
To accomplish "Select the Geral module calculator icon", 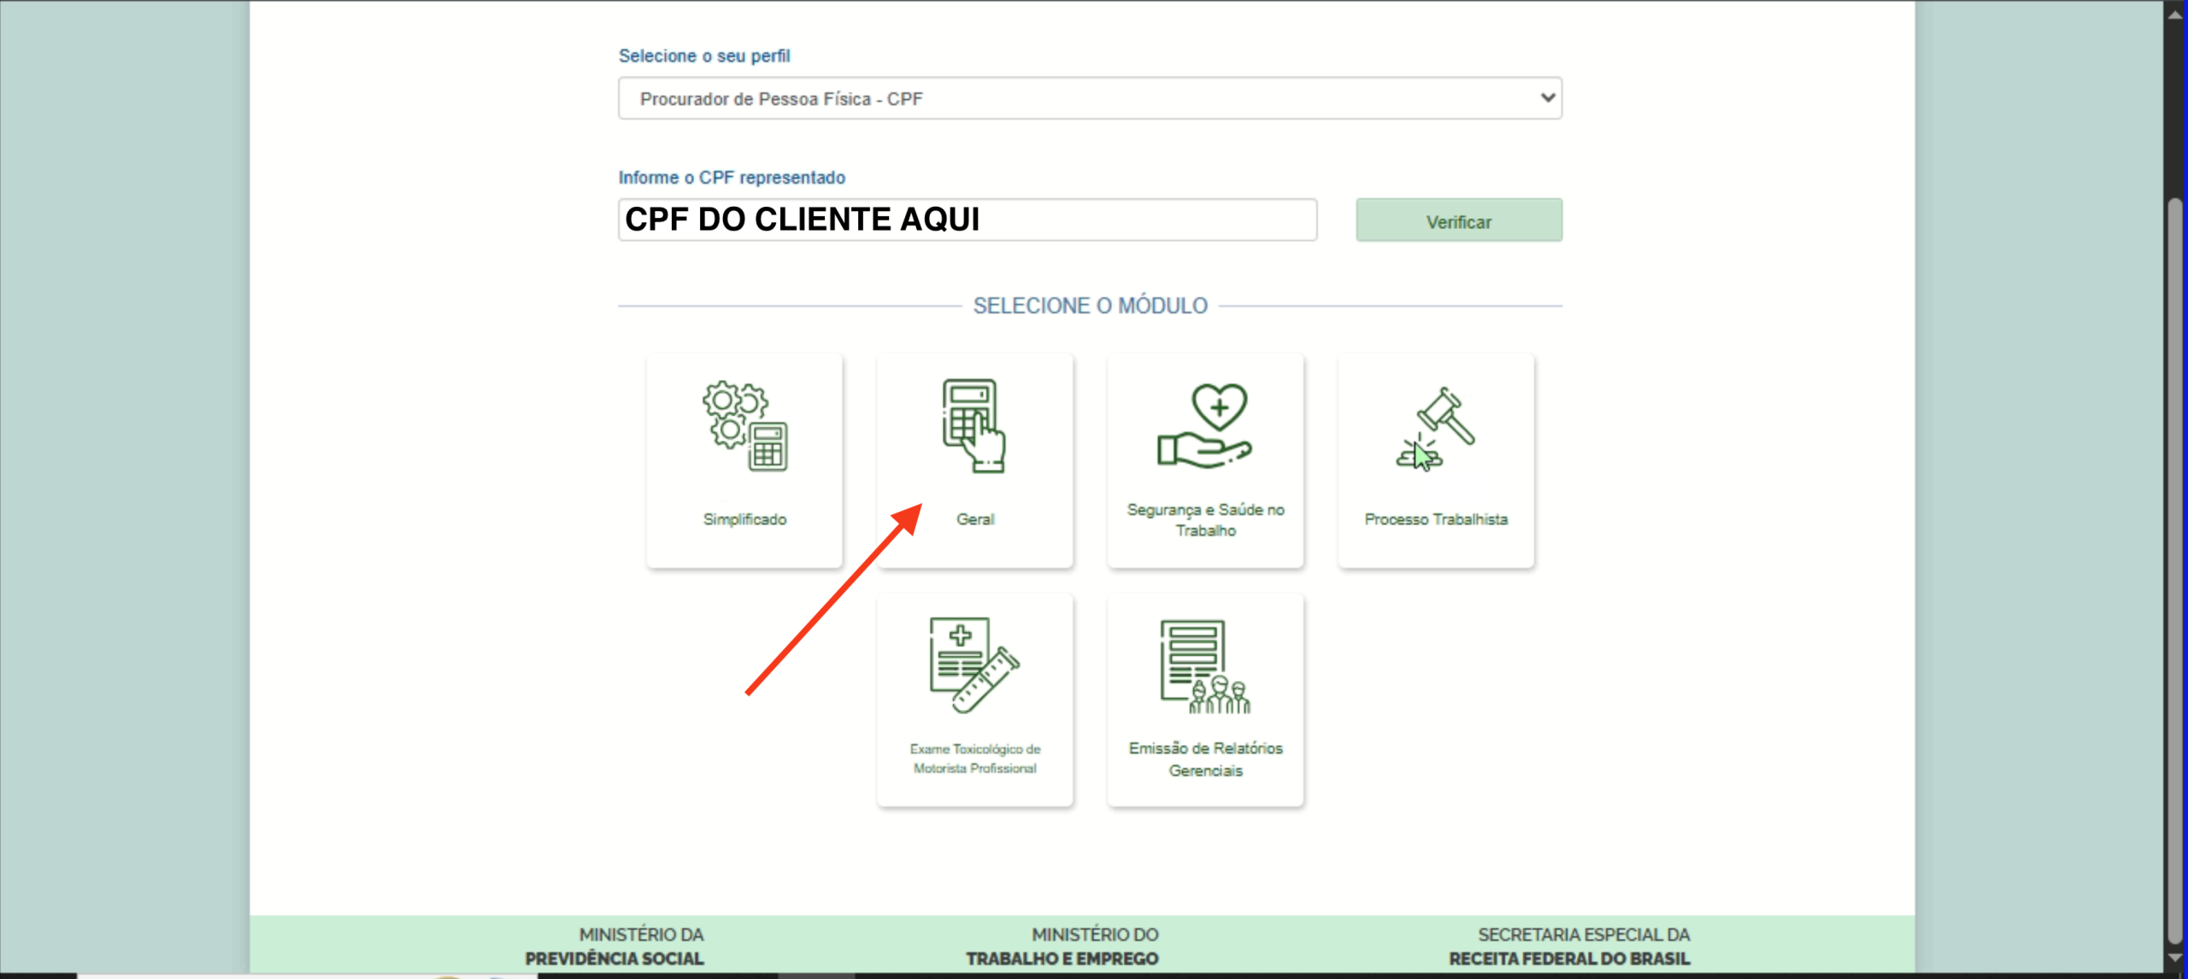I will [974, 425].
